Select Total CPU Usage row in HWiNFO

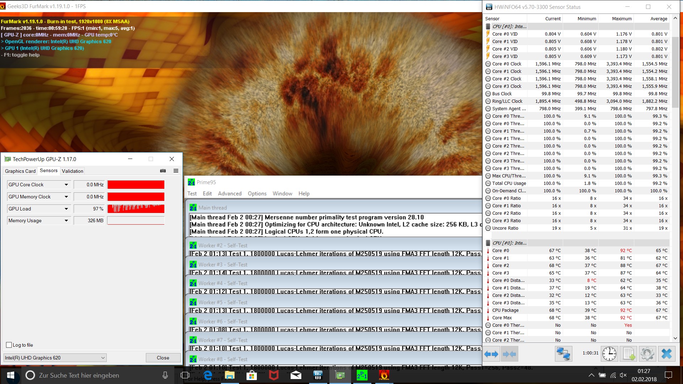coord(577,183)
